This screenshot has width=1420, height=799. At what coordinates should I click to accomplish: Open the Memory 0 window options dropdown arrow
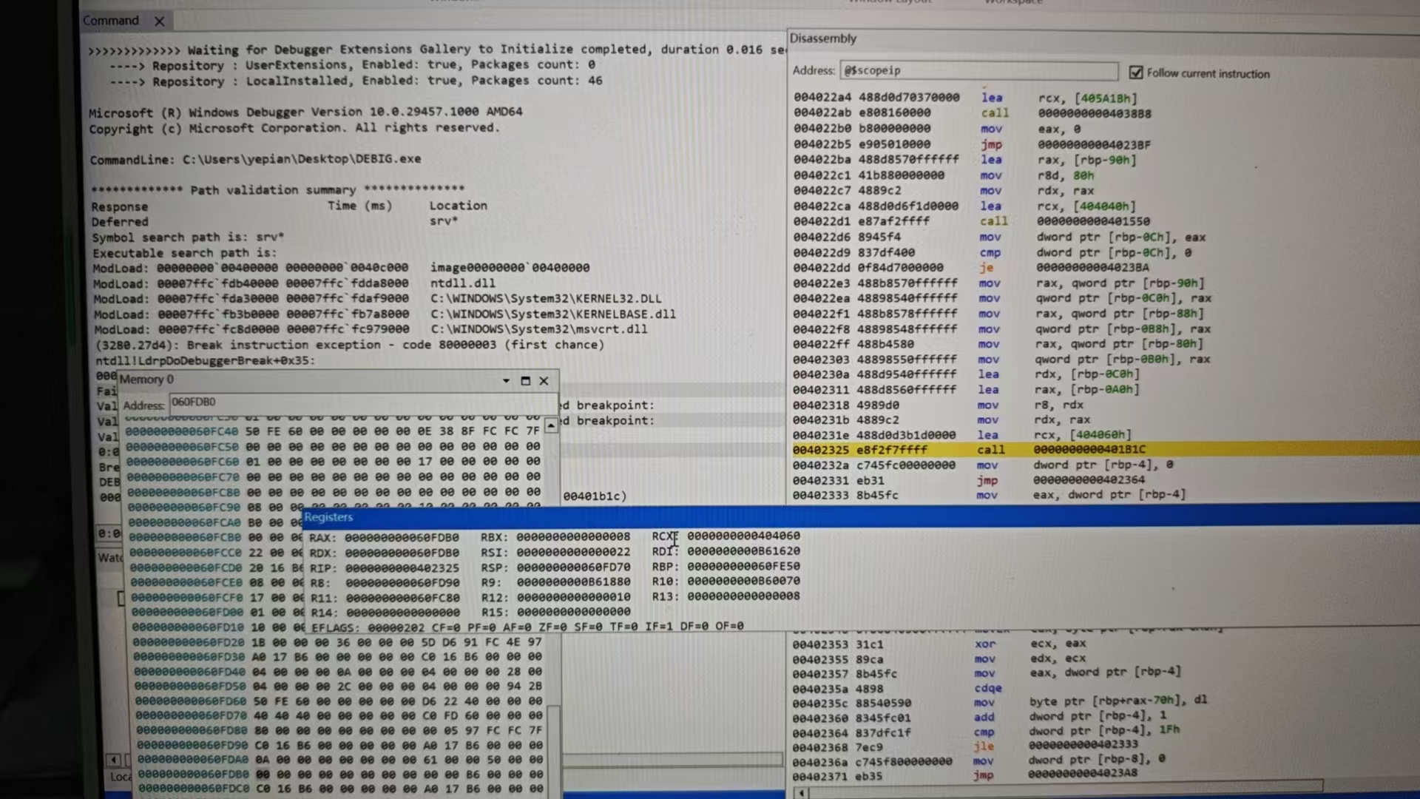click(506, 381)
